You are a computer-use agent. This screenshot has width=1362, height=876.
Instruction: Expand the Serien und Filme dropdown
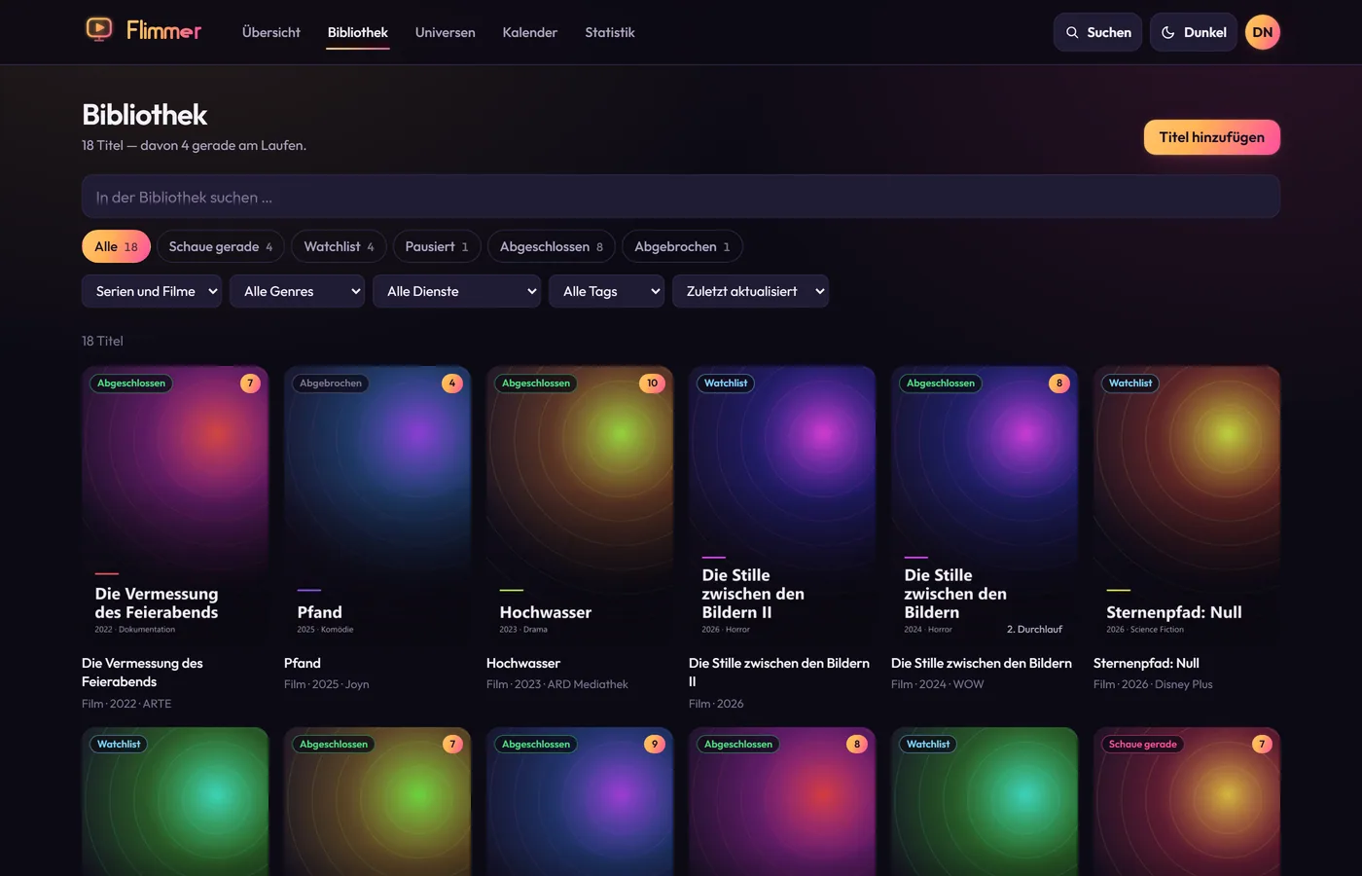152,291
